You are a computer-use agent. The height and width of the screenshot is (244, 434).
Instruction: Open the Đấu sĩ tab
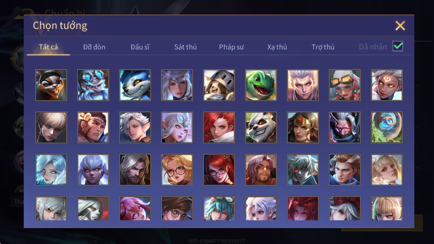(x=140, y=47)
